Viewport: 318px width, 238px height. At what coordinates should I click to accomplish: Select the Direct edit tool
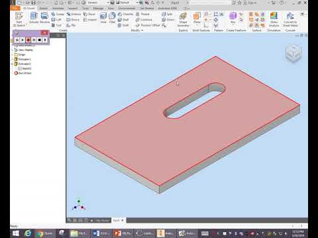[x=168, y=20]
